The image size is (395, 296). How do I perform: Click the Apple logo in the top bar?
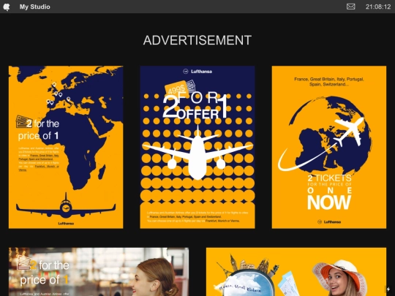coord(7,7)
